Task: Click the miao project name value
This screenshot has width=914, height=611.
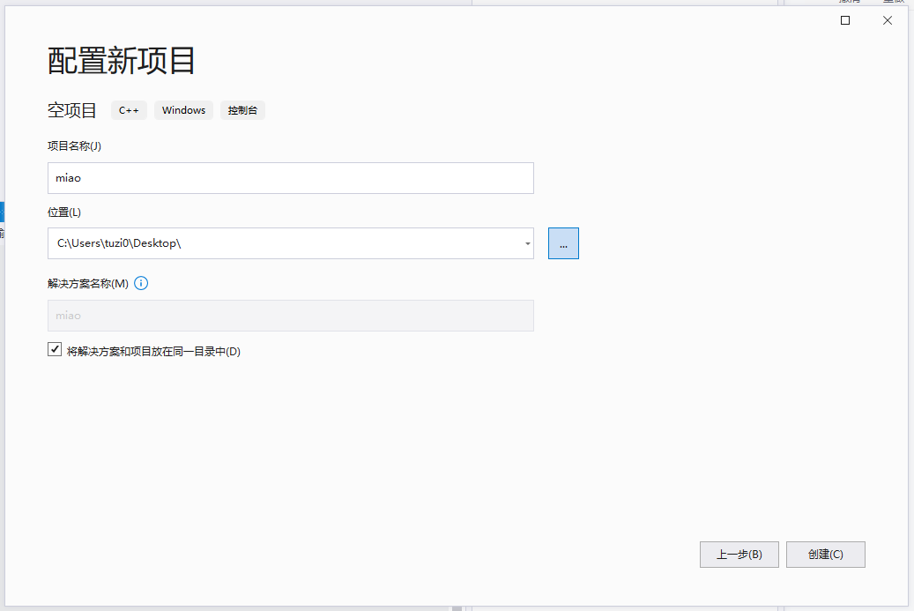Action: coord(70,178)
